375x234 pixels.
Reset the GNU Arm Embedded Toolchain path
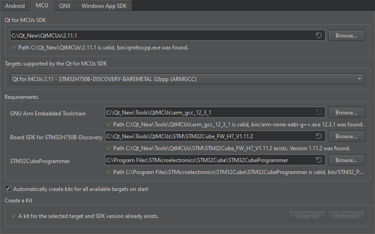pos(319,112)
